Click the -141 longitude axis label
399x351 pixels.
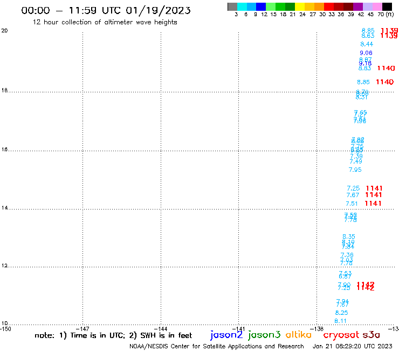pyautogui.click(x=238, y=329)
